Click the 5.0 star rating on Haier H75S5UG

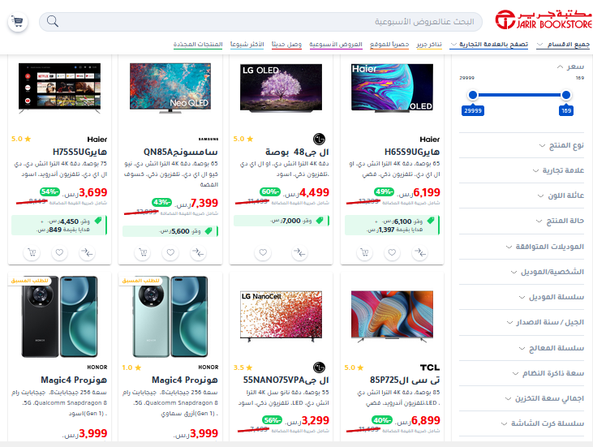[21, 140]
